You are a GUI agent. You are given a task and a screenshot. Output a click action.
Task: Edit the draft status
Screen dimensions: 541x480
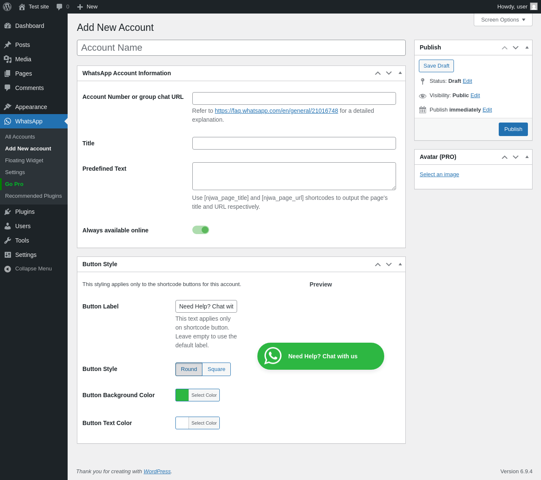click(x=467, y=81)
